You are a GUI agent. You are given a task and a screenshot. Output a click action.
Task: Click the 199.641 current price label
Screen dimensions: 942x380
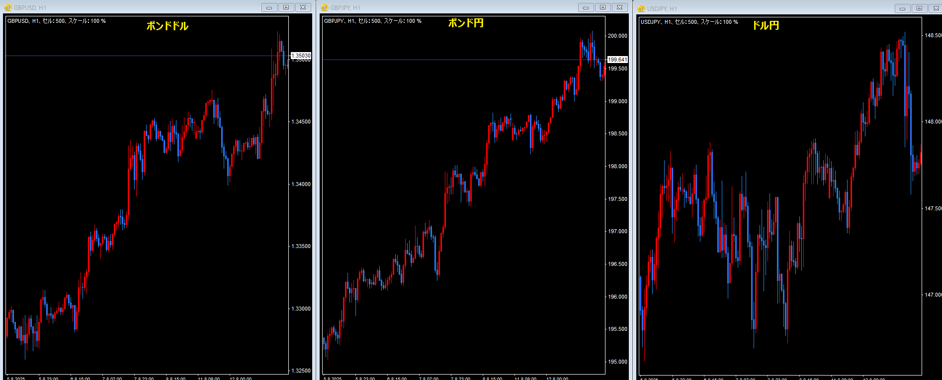click(x=617, y=60)
